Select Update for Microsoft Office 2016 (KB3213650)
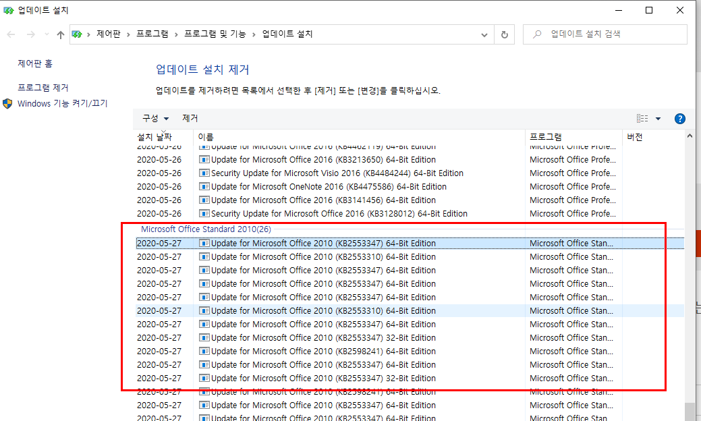701x421 pixels. pyautogui.click(x=323, y=159)
